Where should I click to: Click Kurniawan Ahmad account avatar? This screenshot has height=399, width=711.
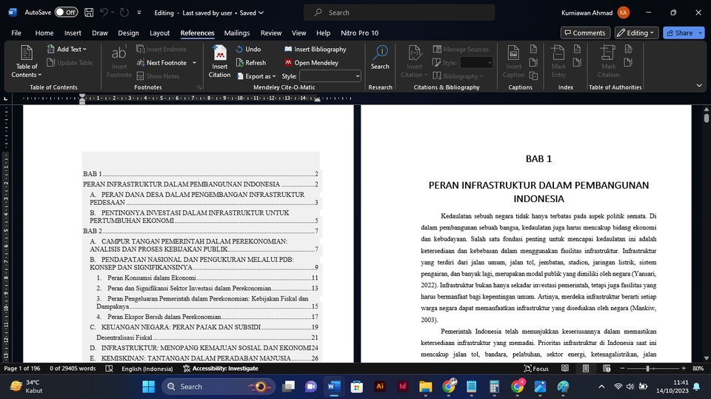pos(624,13)
